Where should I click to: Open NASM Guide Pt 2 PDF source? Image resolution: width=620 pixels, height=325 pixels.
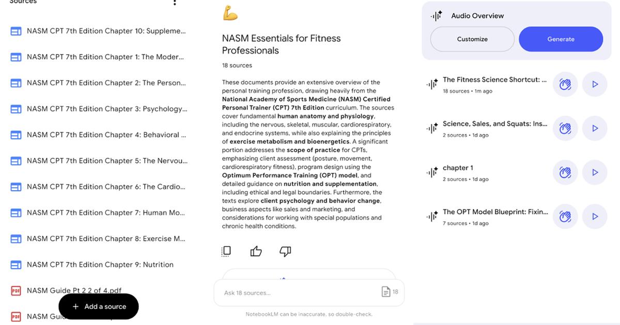click(x=74, y=290)
